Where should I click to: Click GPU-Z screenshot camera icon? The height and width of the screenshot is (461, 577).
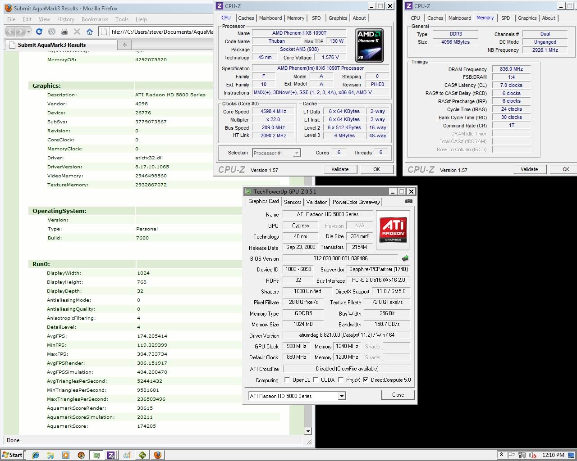click(409, 201)
